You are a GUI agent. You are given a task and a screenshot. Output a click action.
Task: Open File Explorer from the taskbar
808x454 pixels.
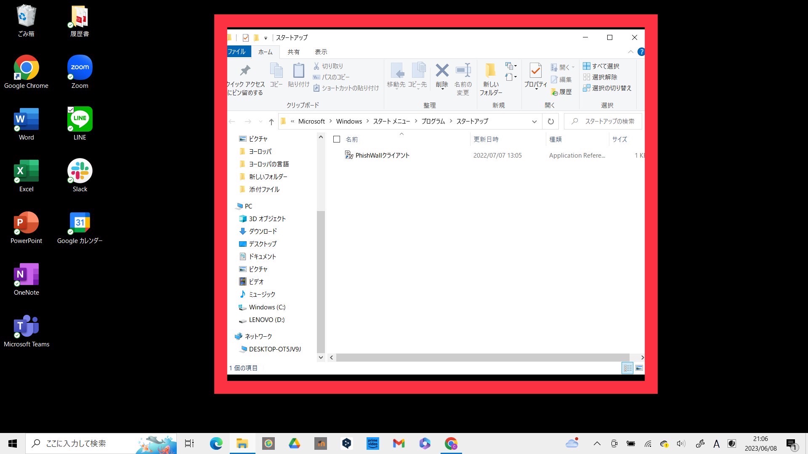(x=242, y=443)
